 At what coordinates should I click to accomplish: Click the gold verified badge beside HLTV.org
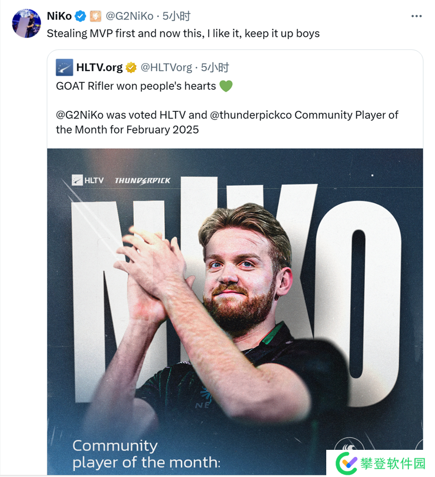click(x=131, y=67)
